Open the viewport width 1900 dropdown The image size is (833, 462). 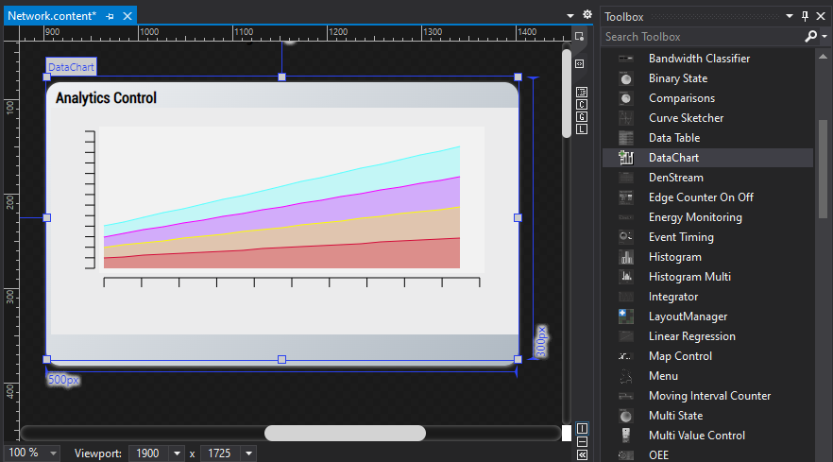pos(178,453)
